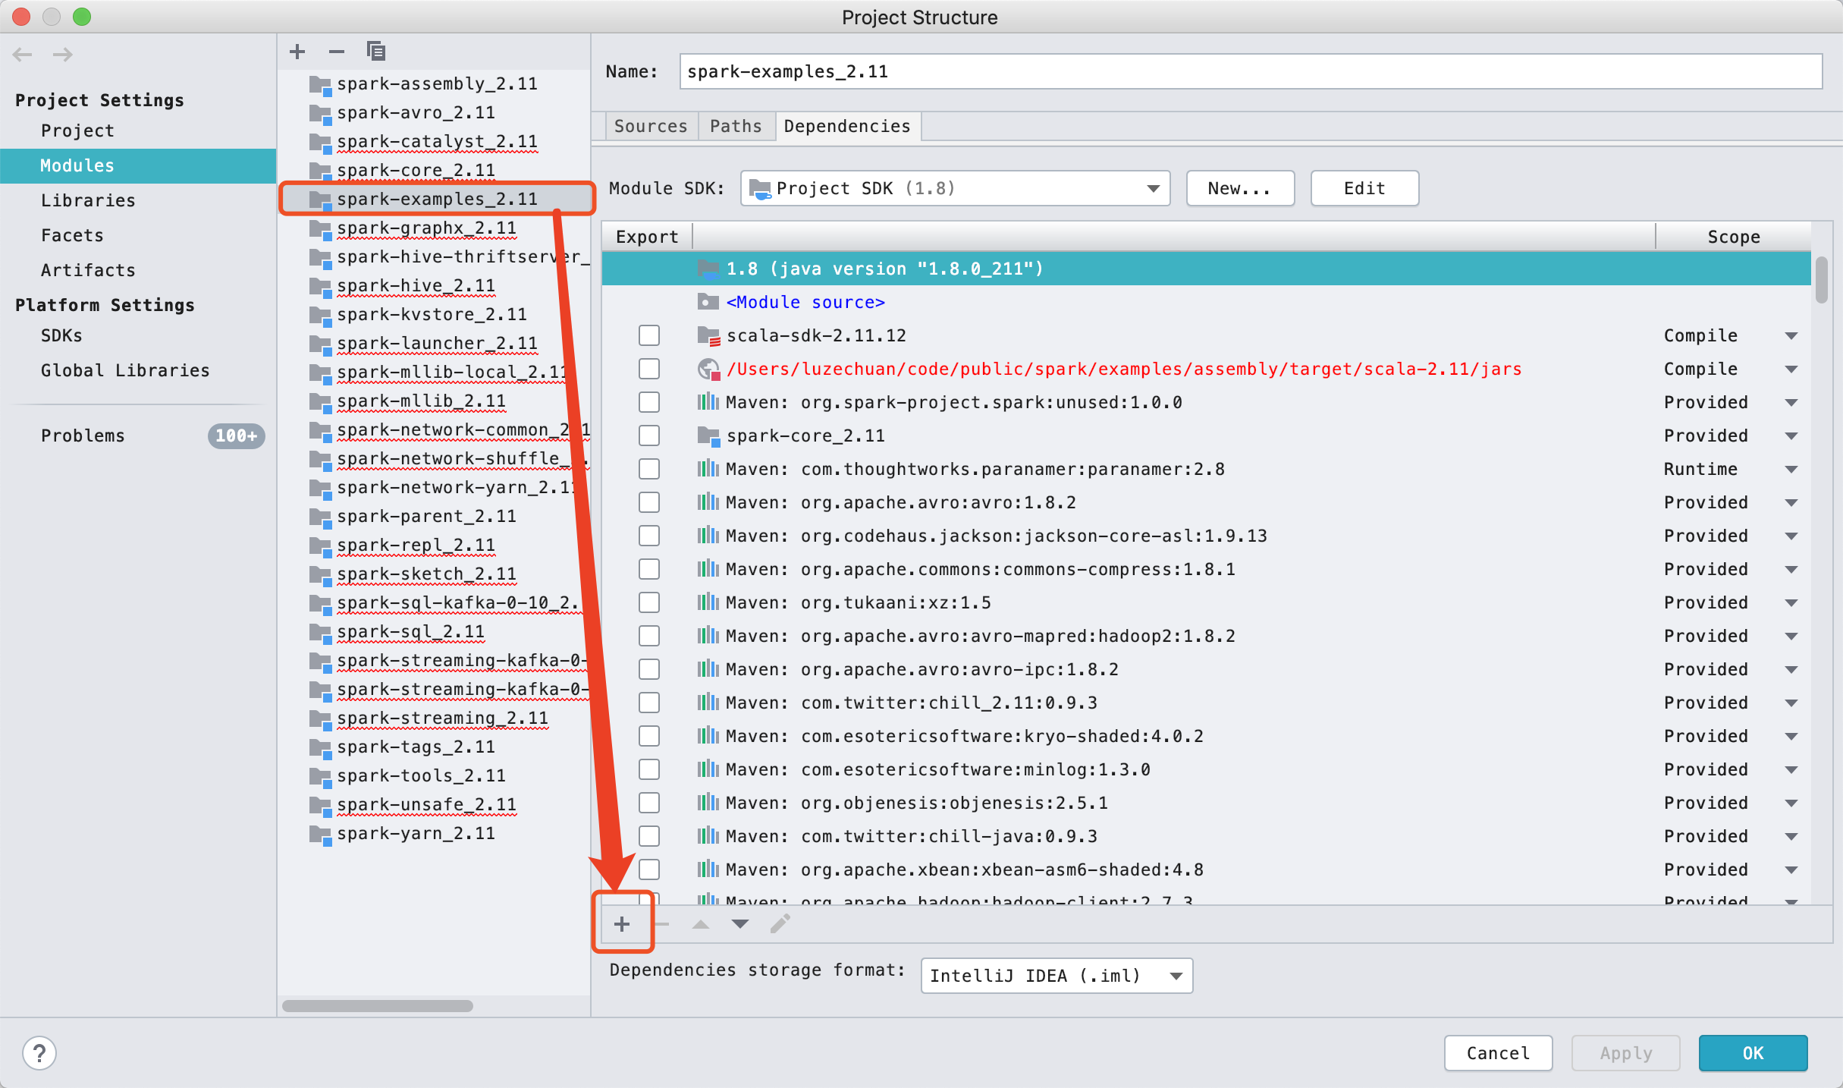
Task: Click scala-sdk-2.11.12 library icon
Action: (708, 336)
